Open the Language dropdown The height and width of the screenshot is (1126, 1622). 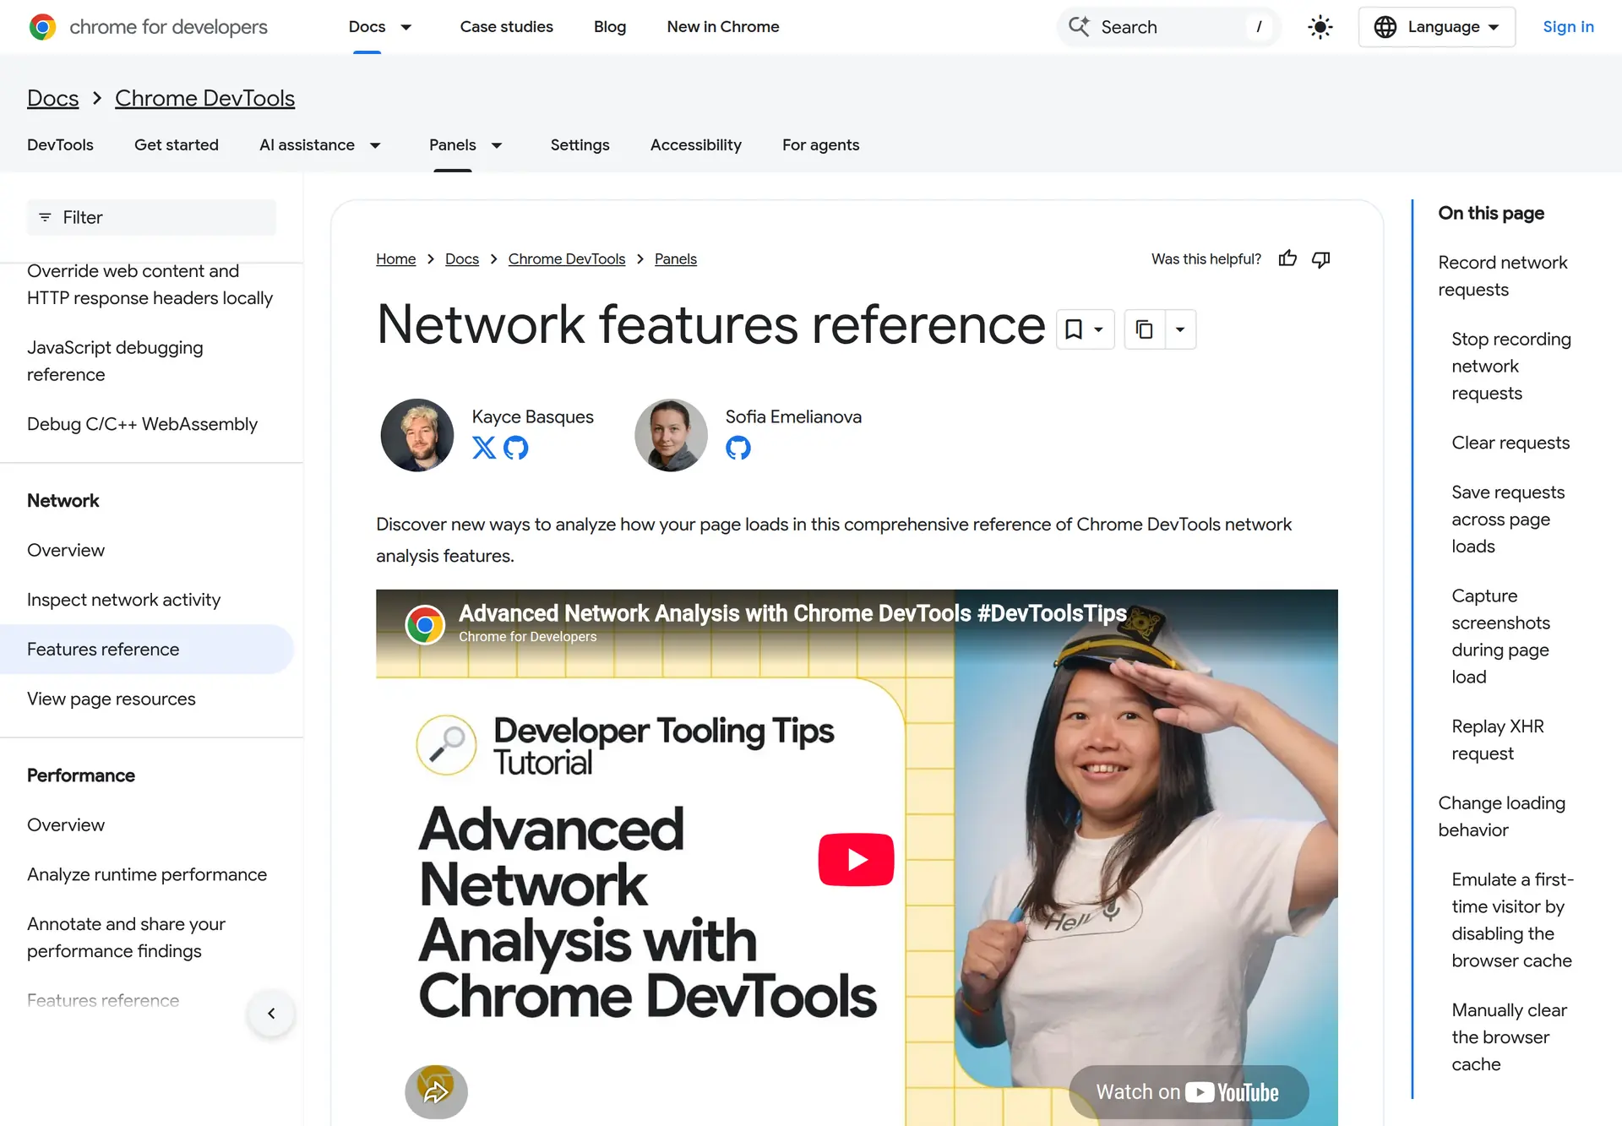[1436, 27]
